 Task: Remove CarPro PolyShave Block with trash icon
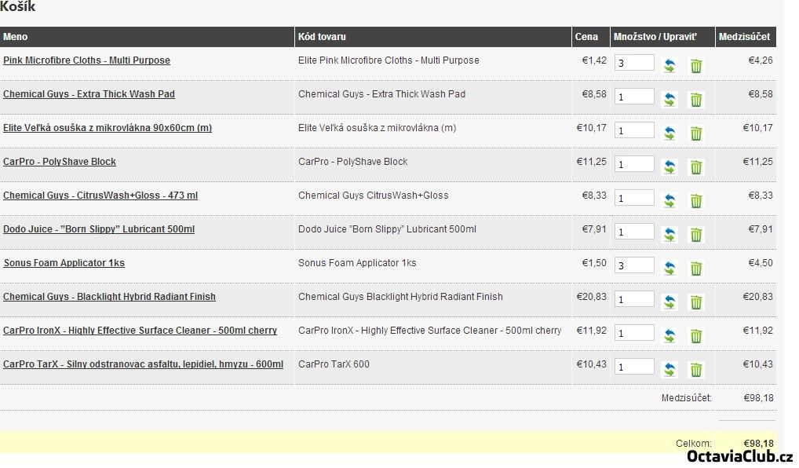click(695, 167)
